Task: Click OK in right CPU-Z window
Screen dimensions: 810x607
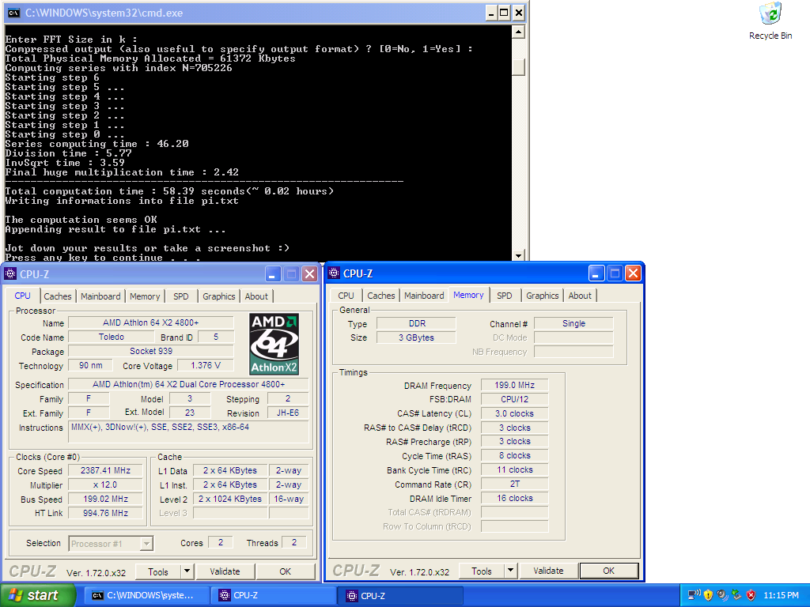Action: pos(608,571)
